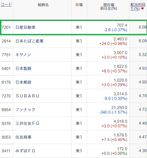Viewport: 147px width, 158px height.
Task: Click change +3.0 (+0.29%) value
Action: pyautogui.click(x=114, y=85)
